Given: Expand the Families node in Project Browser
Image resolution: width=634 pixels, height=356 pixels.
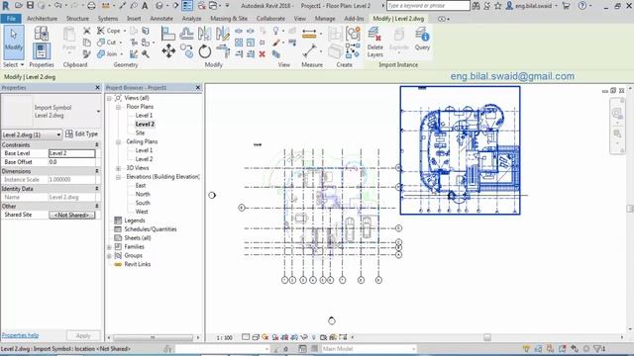Looking at the screenshot, I should pos(109,246).
